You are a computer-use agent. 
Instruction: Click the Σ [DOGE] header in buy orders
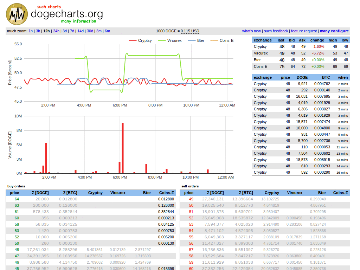tap(40, 193)
